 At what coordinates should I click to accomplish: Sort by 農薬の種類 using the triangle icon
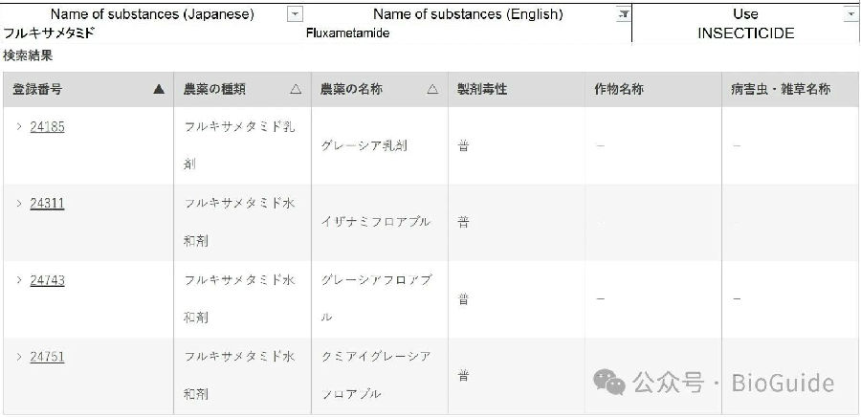pos(296,89)
